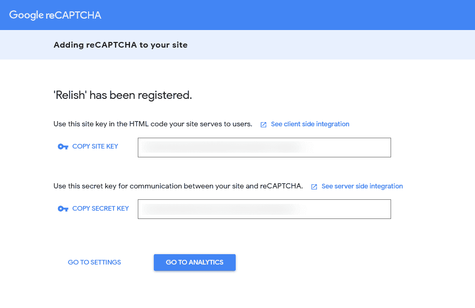Viewport: 475px width, 308px height.
Task: Select the secret key text field
Action: 264,209
